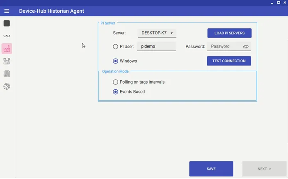Viewport: 288px width, 179px height.
Task: Click the Device-Hub Historian Agent title
Action: click(51, 11)
